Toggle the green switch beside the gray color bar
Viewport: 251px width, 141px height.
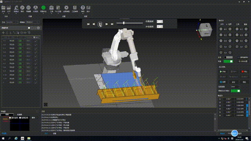click(x=228, y=61)
